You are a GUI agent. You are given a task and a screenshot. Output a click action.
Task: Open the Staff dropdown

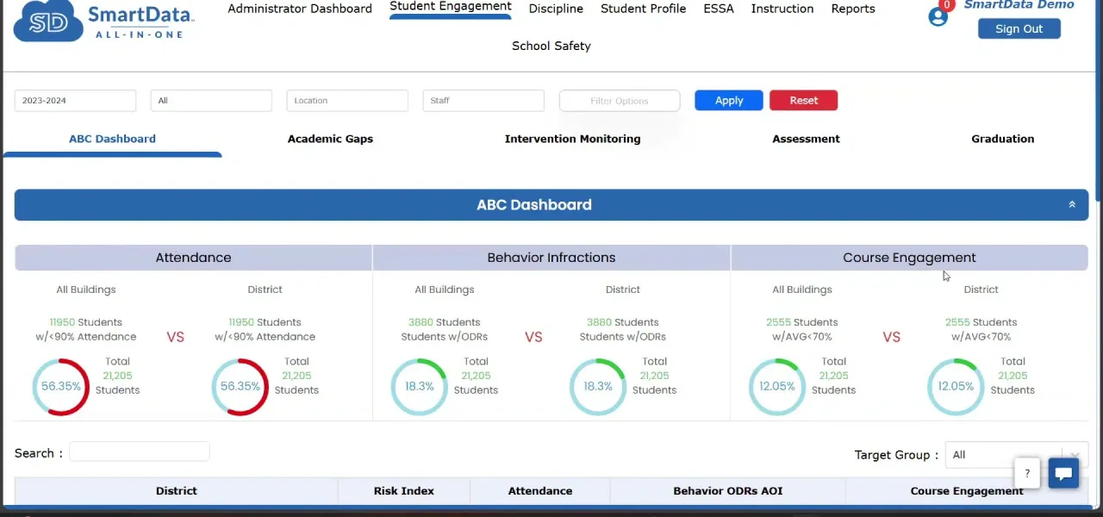pos(483,101)
